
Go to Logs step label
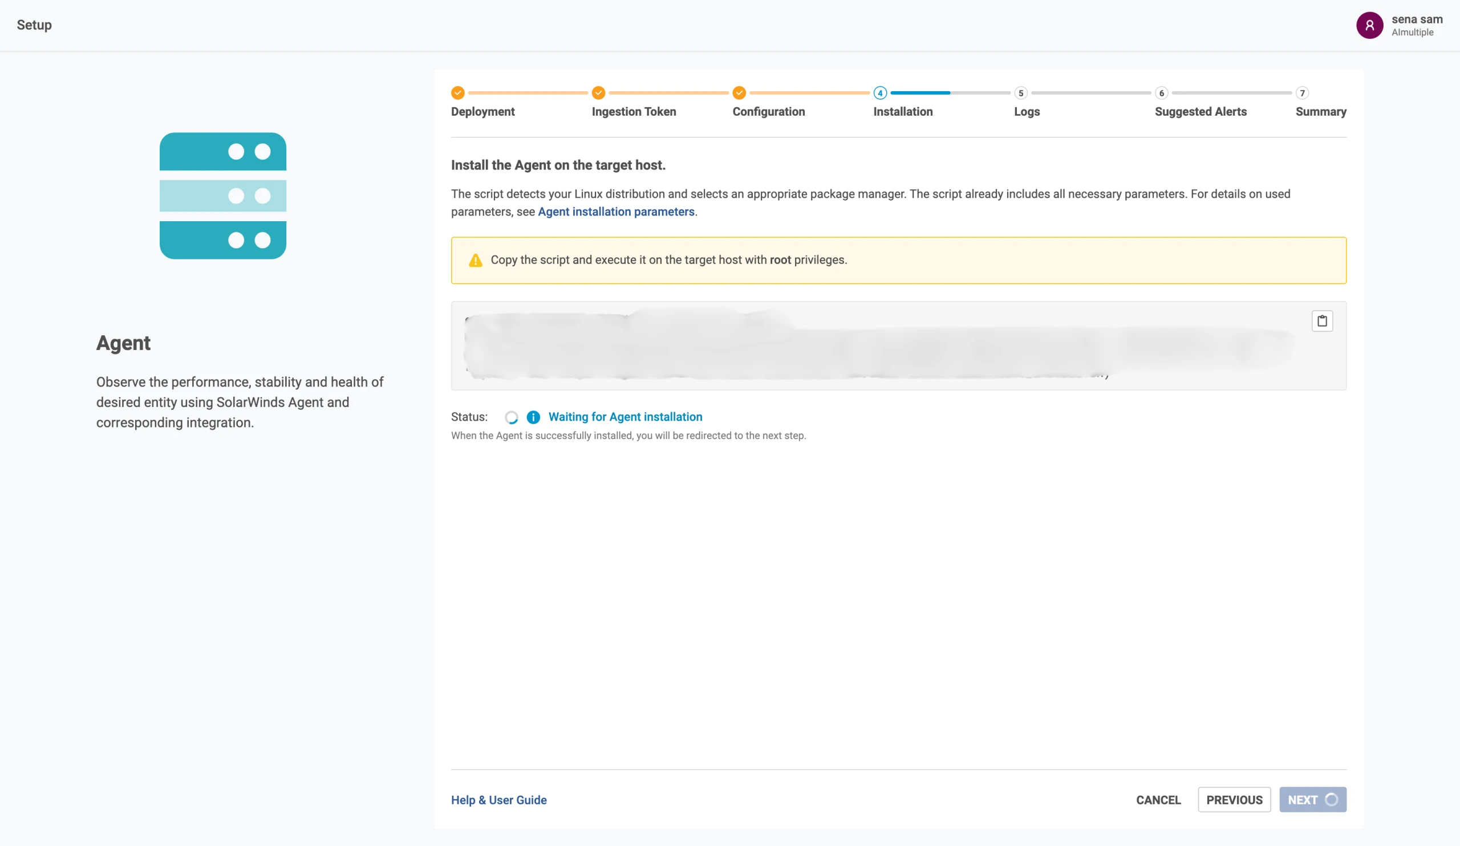pos(1027,112)
